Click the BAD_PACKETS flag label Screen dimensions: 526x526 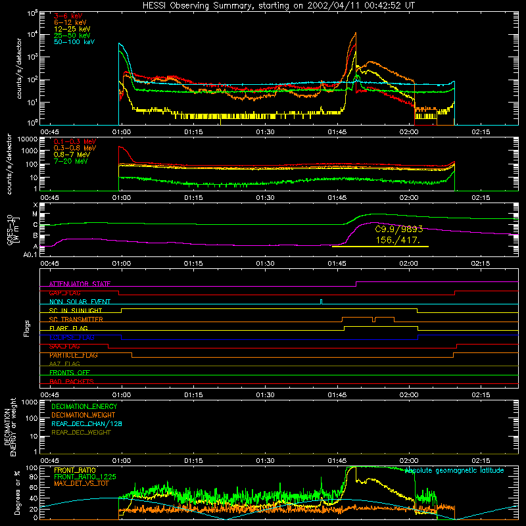72,381
